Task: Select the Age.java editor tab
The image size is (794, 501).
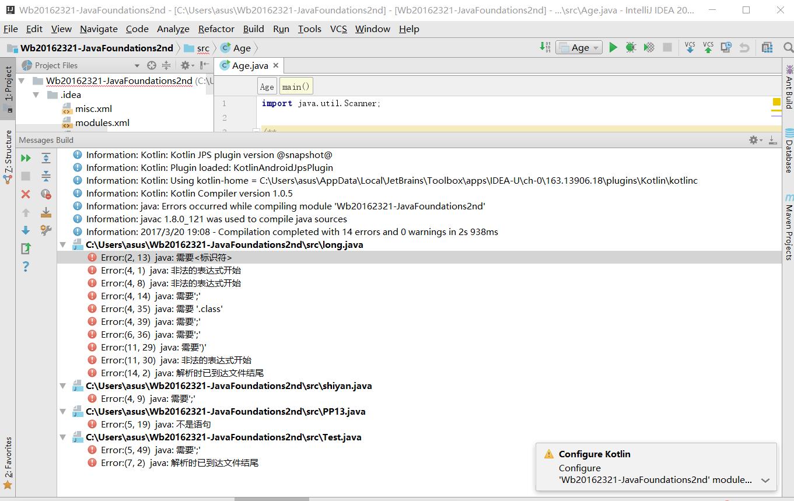Action: [250, 65]
